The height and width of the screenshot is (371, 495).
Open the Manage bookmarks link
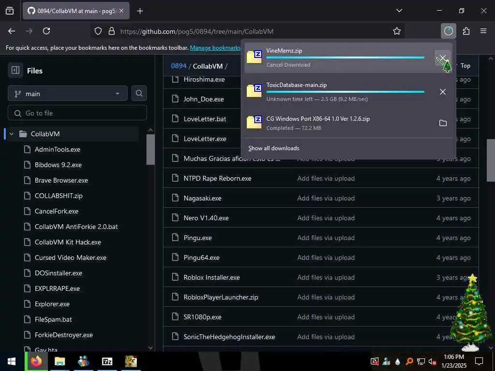215,48
